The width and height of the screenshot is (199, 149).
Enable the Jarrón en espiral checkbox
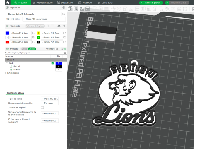coord(42,108)
